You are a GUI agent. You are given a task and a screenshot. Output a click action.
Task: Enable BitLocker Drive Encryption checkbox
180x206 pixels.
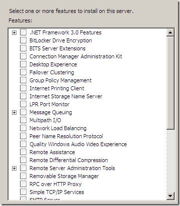click(23, 40)
